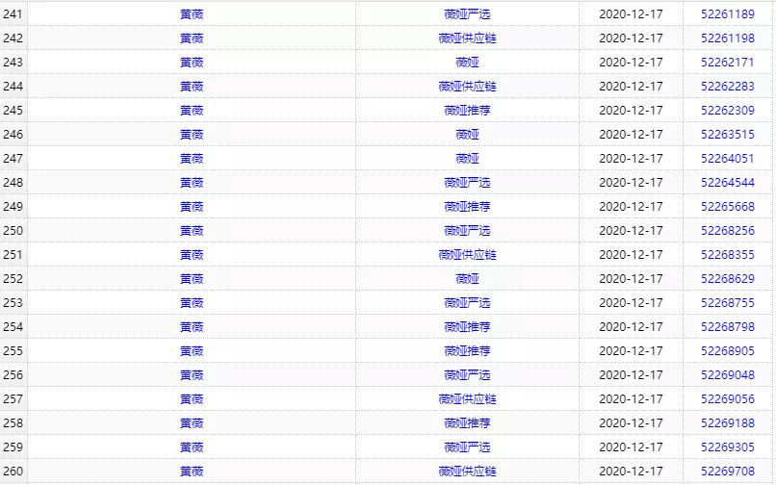776x485 pixels.
Task: Open registration number 52268256 link
Action: tap(728, 231)
